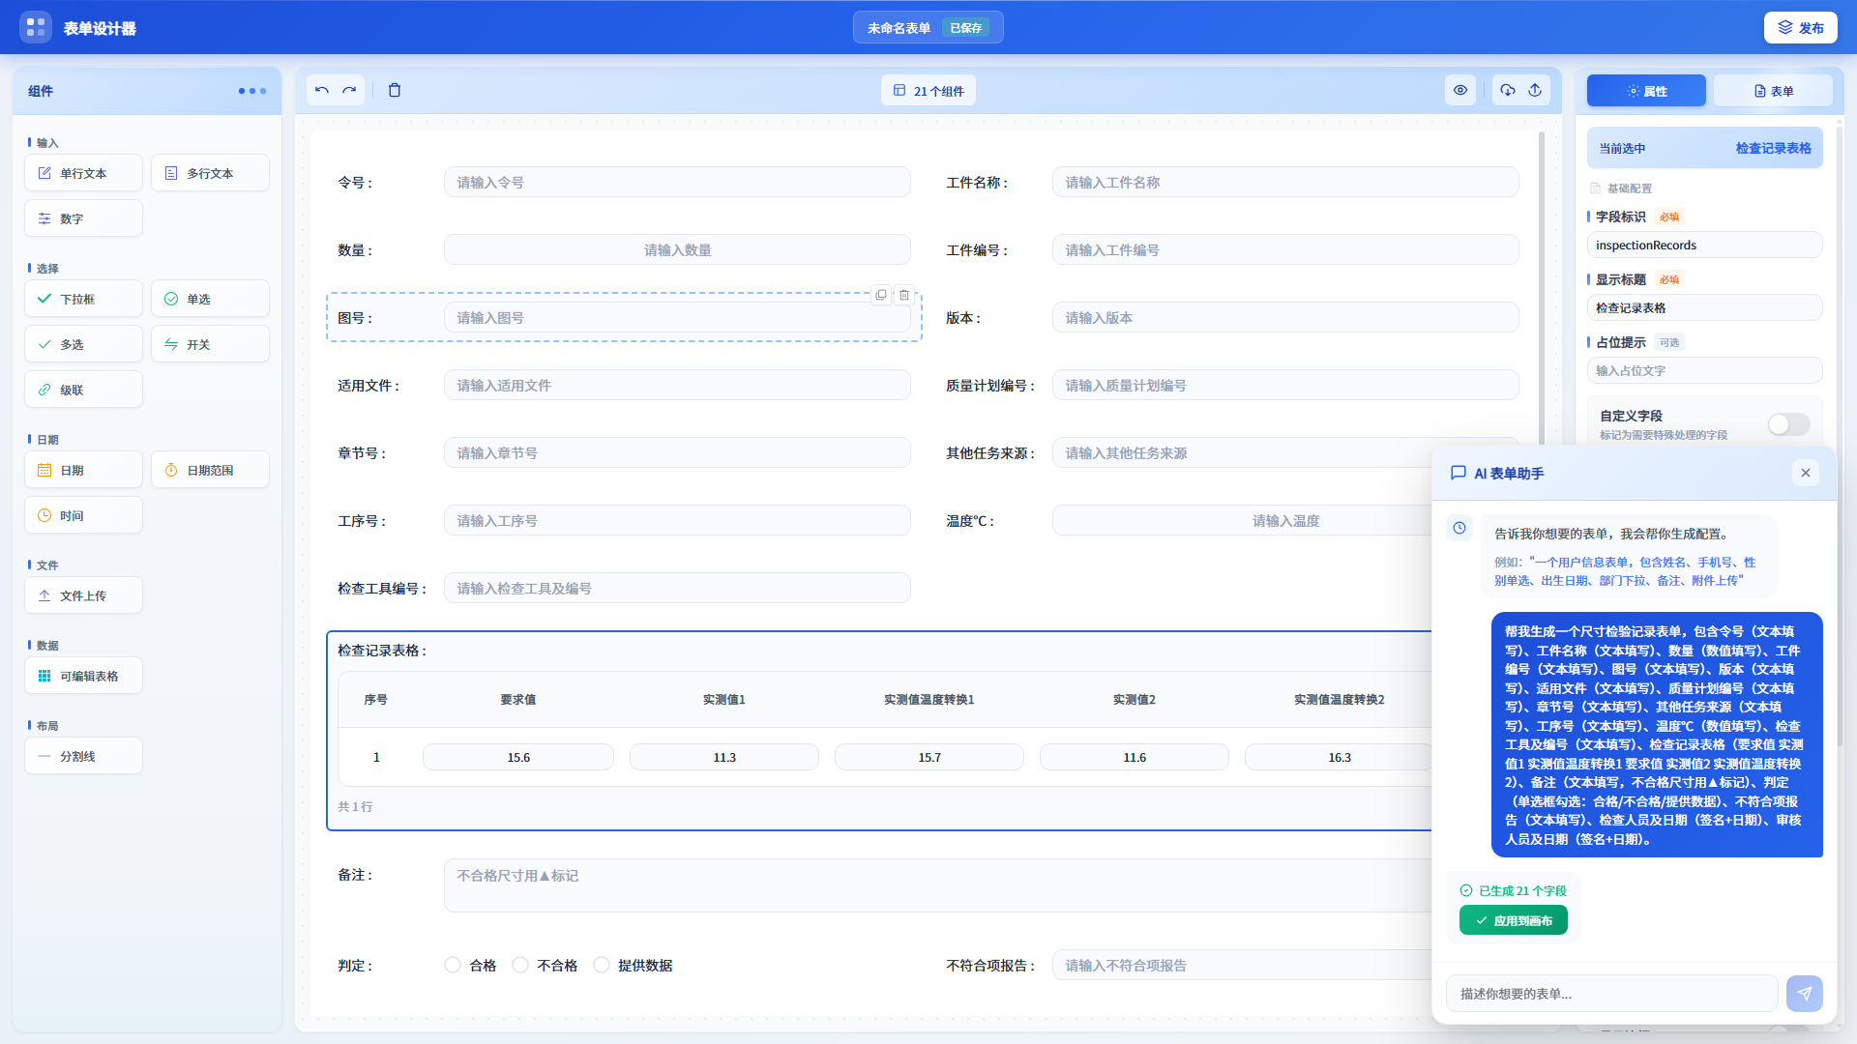The width and height of the screenshot is (1857, 1044).
Task: Click the 要求值 column header
Action: click(x=518, y=699)
